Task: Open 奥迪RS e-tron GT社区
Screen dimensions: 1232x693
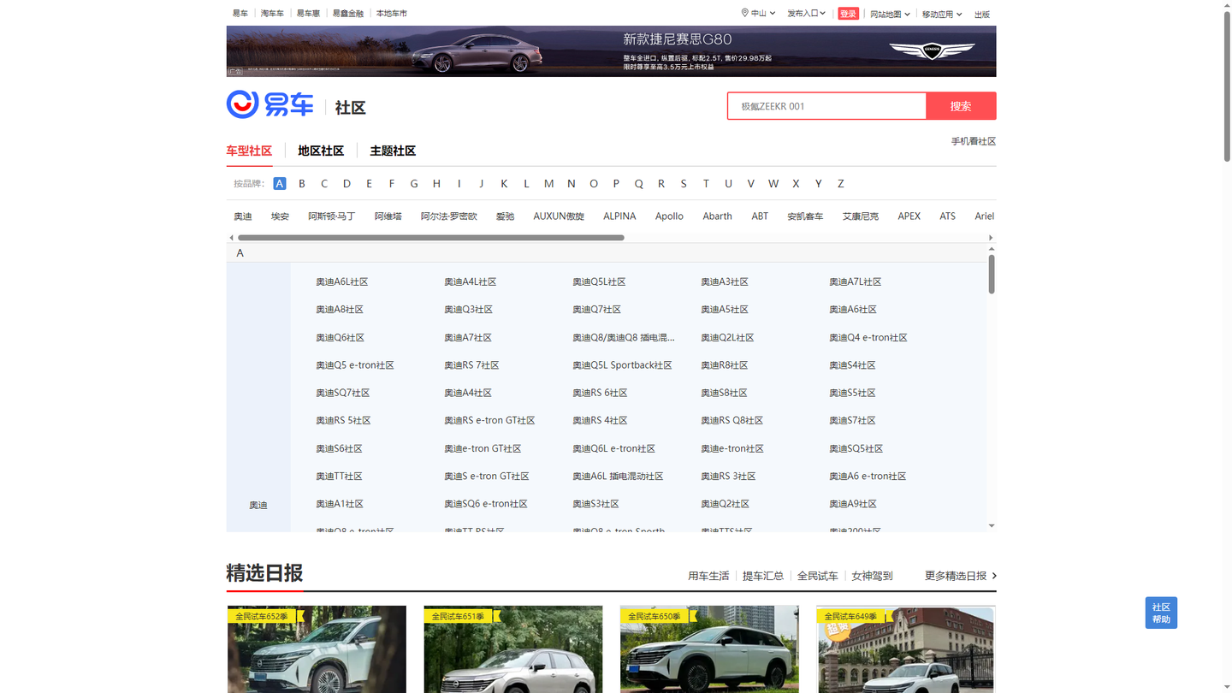Action: coord(489,420)
